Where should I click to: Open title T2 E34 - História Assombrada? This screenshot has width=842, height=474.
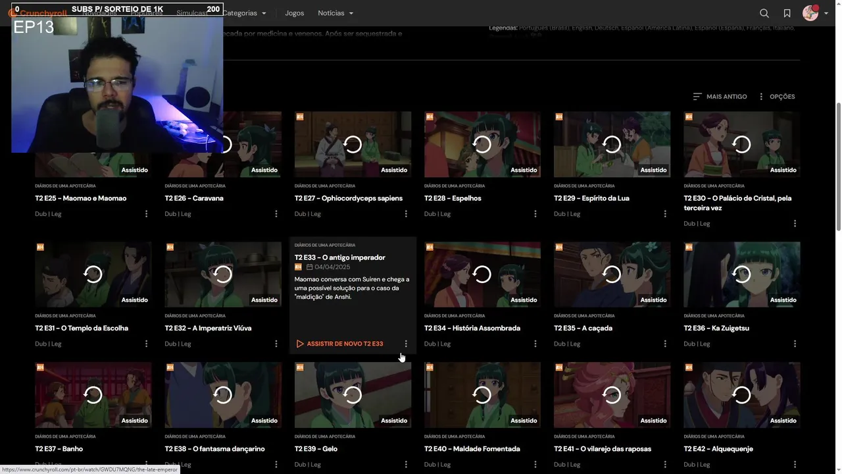(472, 328)
